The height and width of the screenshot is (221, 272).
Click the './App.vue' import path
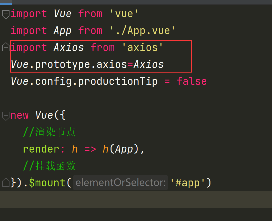142,31
